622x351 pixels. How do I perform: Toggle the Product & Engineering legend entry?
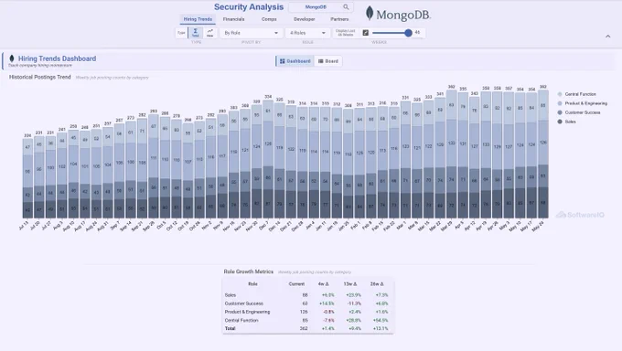tap(583, 103)
